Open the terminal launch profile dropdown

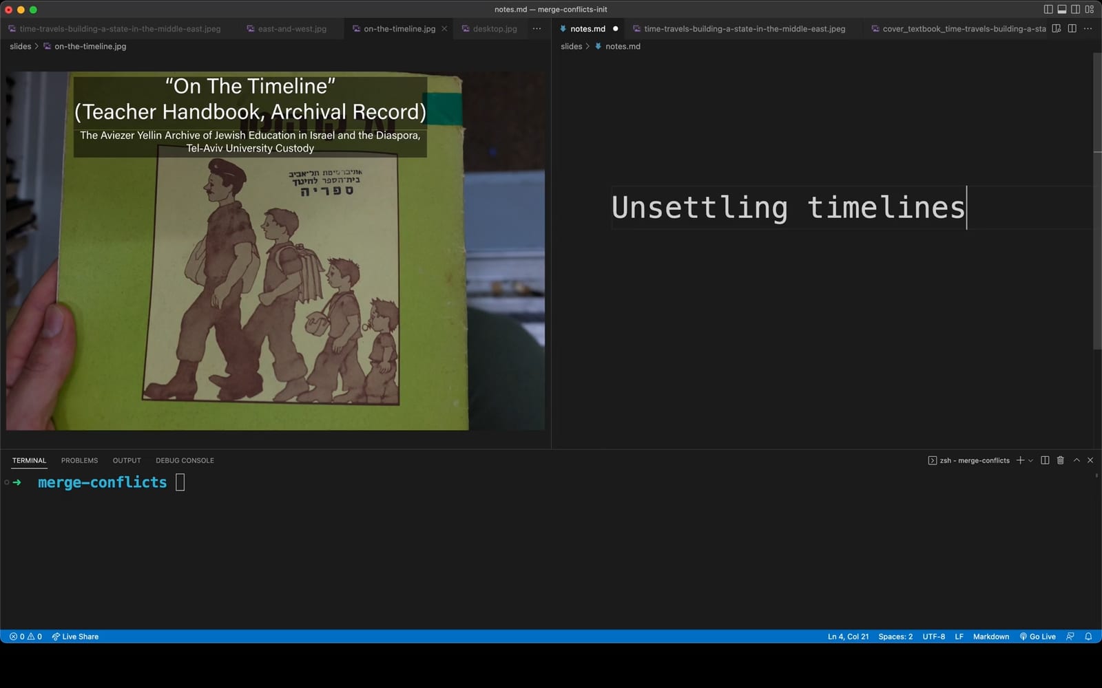(1030, 460)
